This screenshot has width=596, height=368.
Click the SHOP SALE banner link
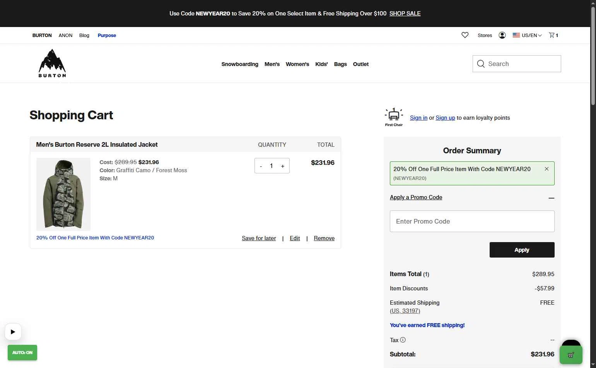coord(405,14)
